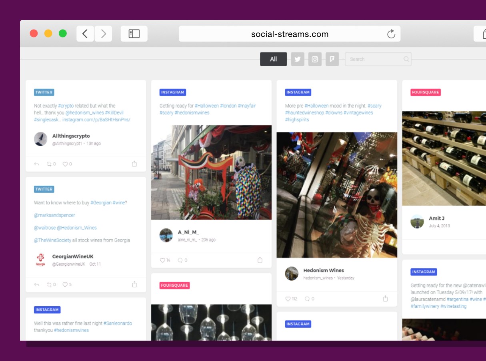Screen dimensions: 486x361
Task: Open the Safari share sheet
Action: click(484, 34)
